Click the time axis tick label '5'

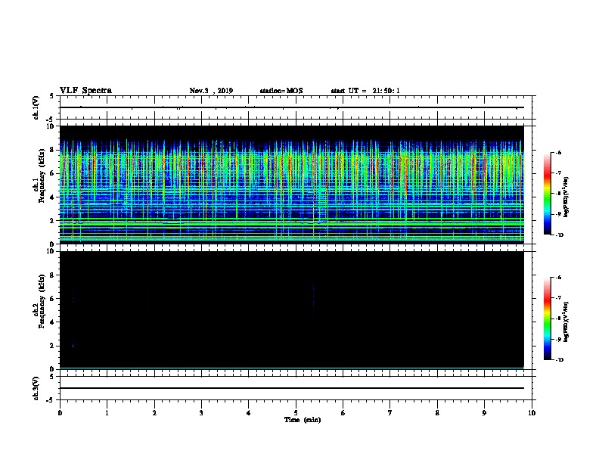[296, 412]
